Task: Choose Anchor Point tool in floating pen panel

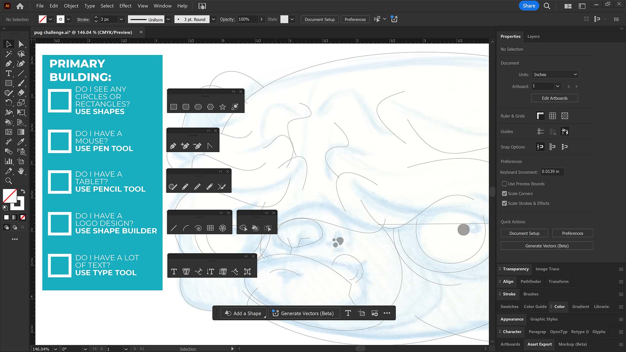Action: pos(210,146)
